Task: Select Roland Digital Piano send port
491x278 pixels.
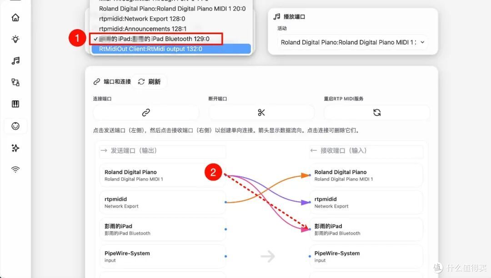Action: [x=162, y=175]
